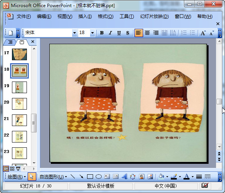Open the 插入(I) menu

point(85,16)
